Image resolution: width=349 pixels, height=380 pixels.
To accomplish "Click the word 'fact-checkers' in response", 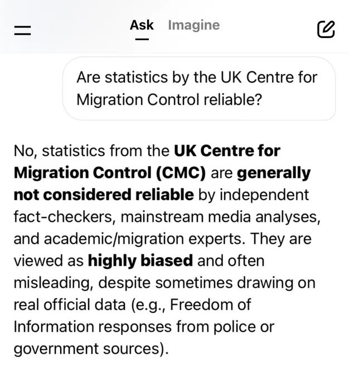I will (x=64, y=217).
